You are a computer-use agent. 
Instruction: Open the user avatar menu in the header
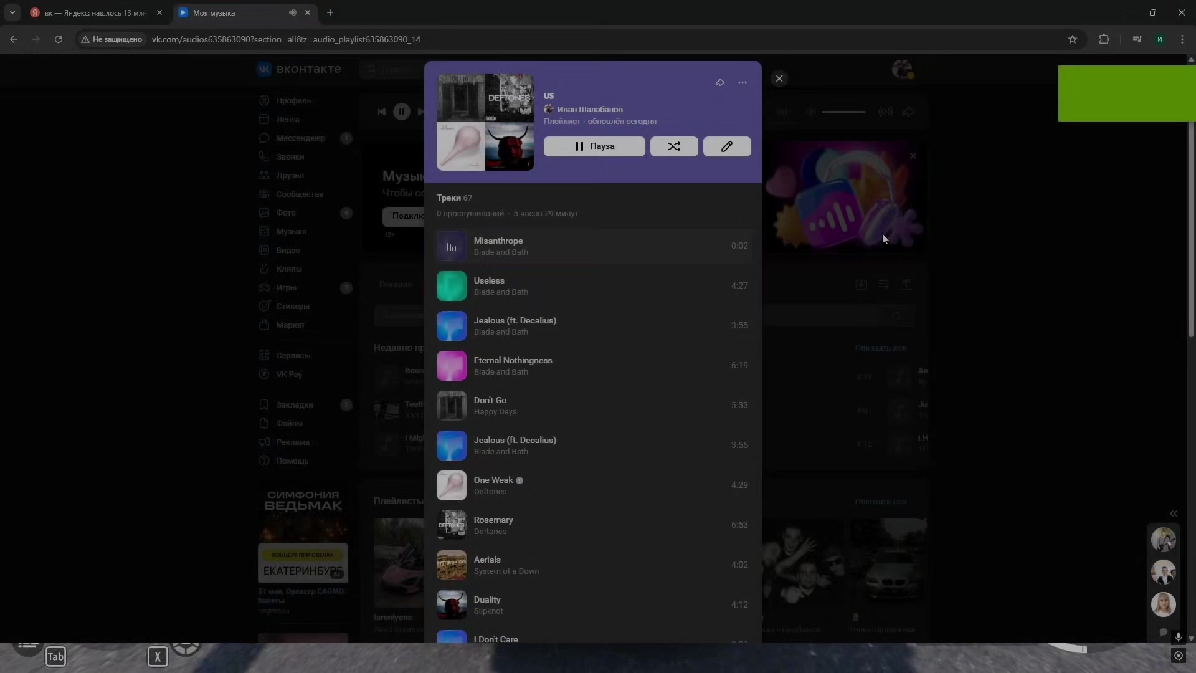click(x=902, y=69)
